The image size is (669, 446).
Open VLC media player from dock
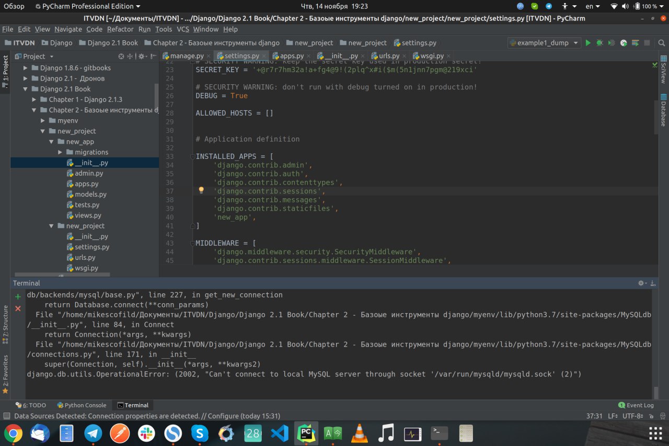tap(359, 433)
